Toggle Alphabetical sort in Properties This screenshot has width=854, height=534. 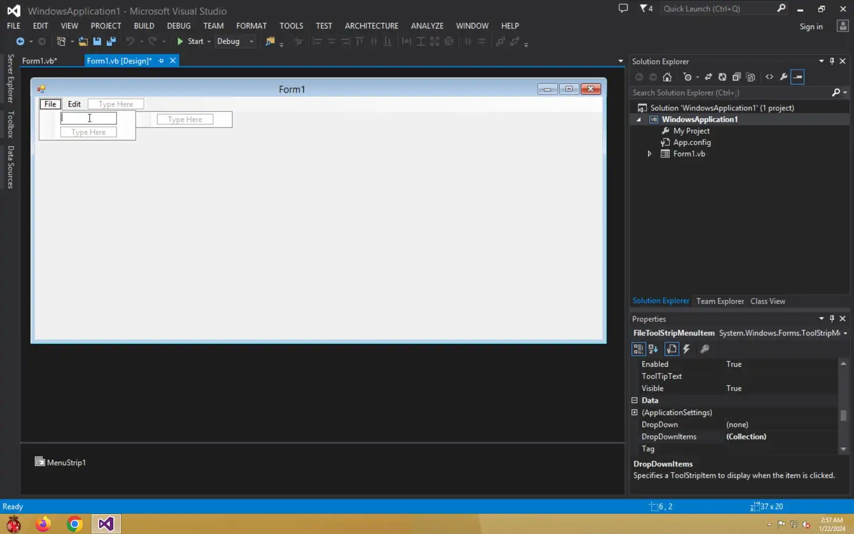point(653,349)
